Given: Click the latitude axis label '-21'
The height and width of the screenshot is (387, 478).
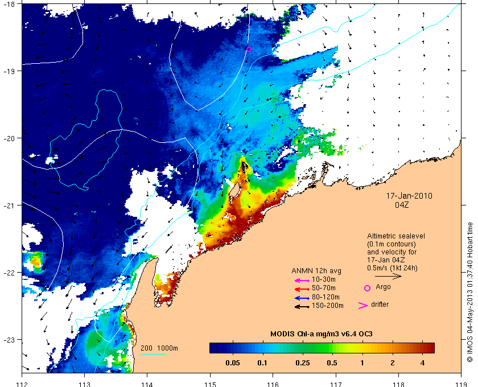Looking at the screenshot, I should pyautogui.click(x=8, y=205).
